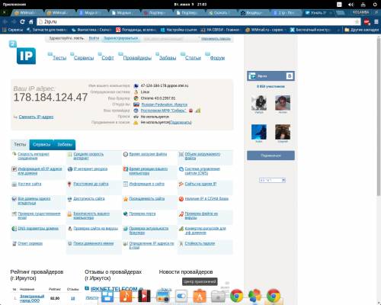Open the AdBlock extension icon
The image size is (381, 305).
pos(367,22)
